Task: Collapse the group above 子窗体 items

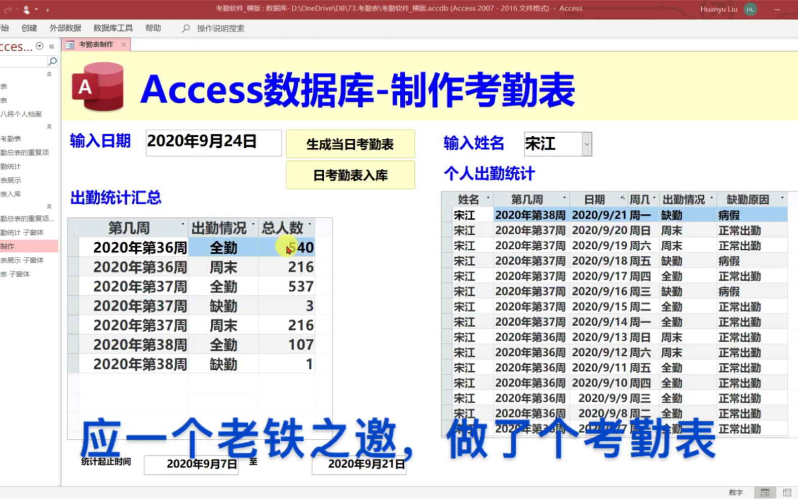Action: (49, 207)
